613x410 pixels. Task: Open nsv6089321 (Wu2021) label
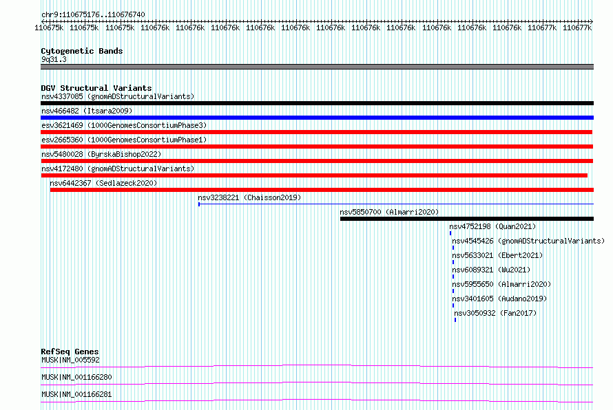491,270
